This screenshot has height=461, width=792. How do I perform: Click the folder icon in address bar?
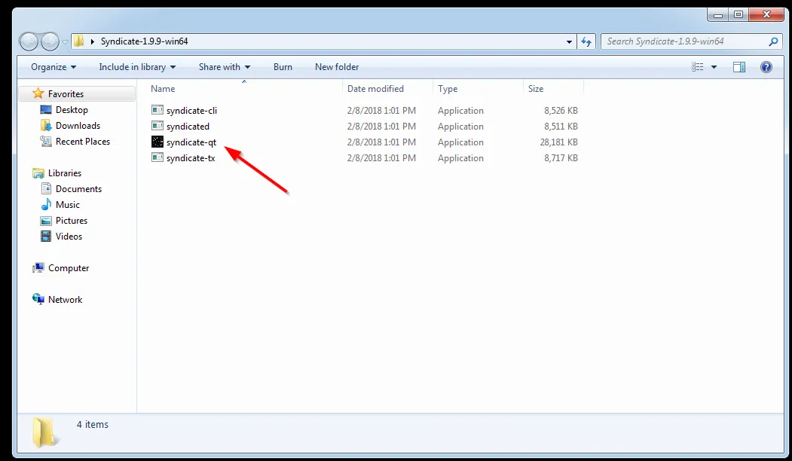pos(79,41)
